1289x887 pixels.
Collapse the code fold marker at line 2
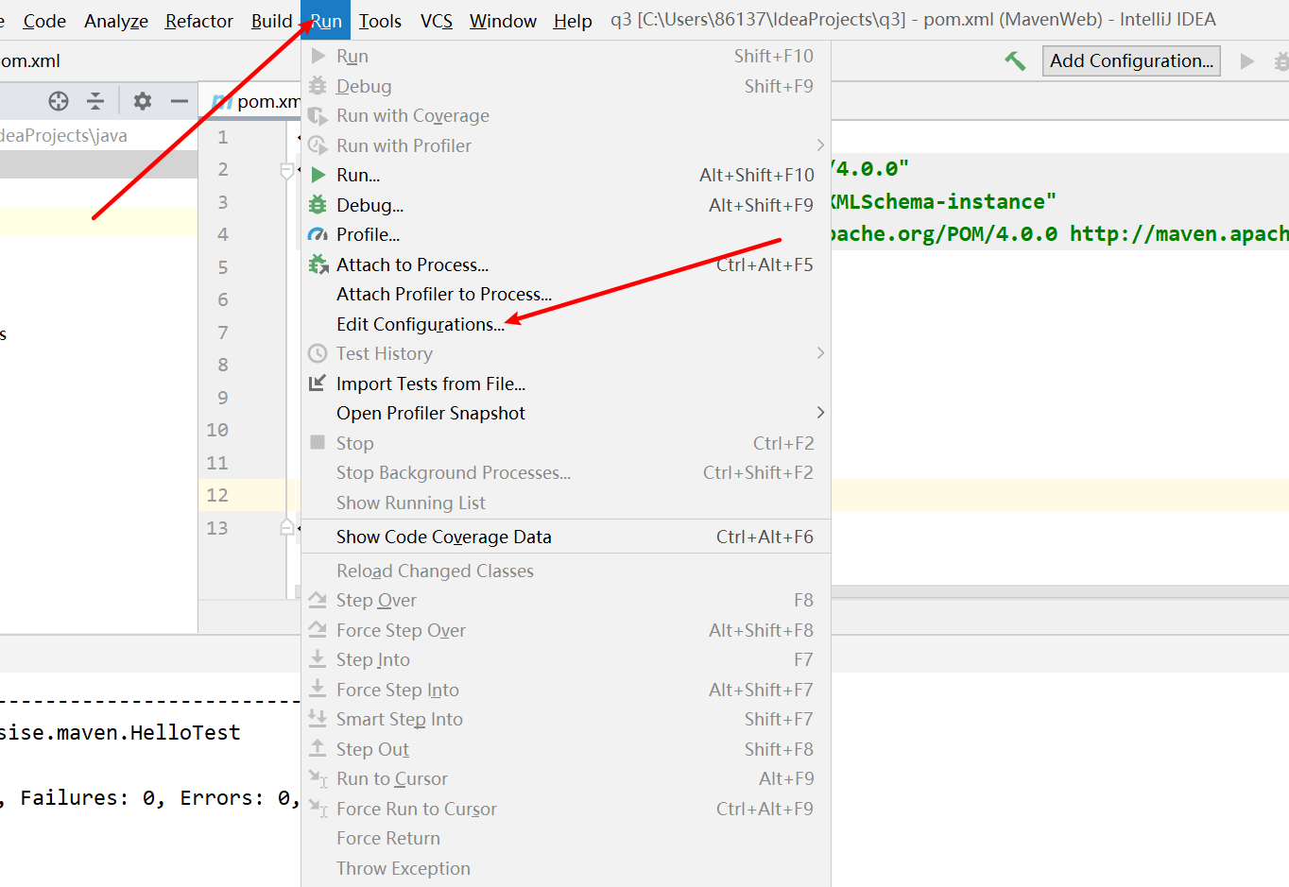pos(287,170)
